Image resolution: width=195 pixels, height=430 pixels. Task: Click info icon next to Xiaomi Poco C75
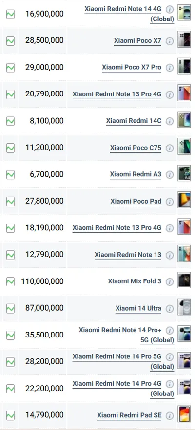point(170,148)
